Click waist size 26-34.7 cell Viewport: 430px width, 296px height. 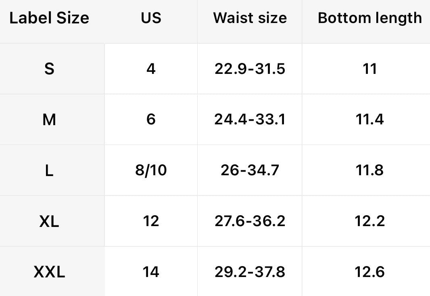point(250,171)
